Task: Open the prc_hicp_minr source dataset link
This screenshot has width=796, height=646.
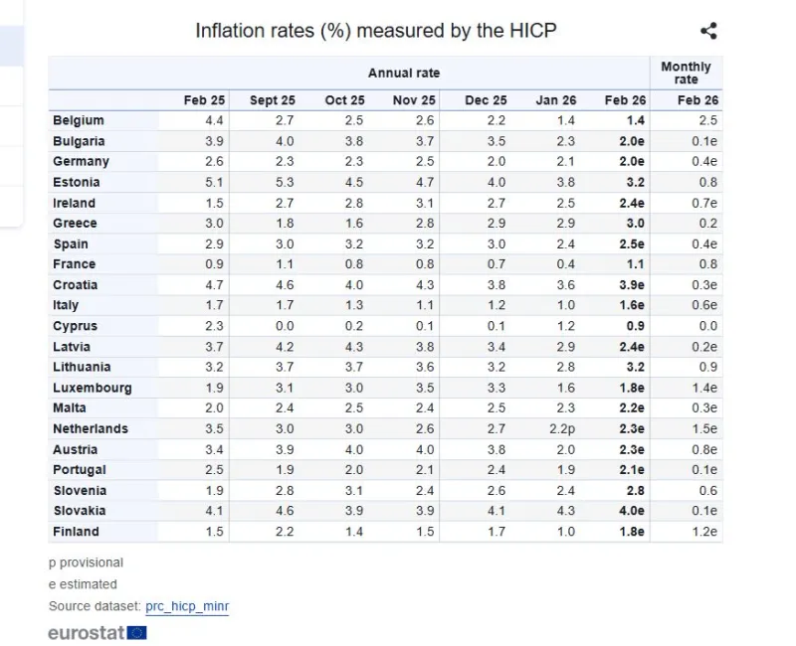Action: (187, 606)
